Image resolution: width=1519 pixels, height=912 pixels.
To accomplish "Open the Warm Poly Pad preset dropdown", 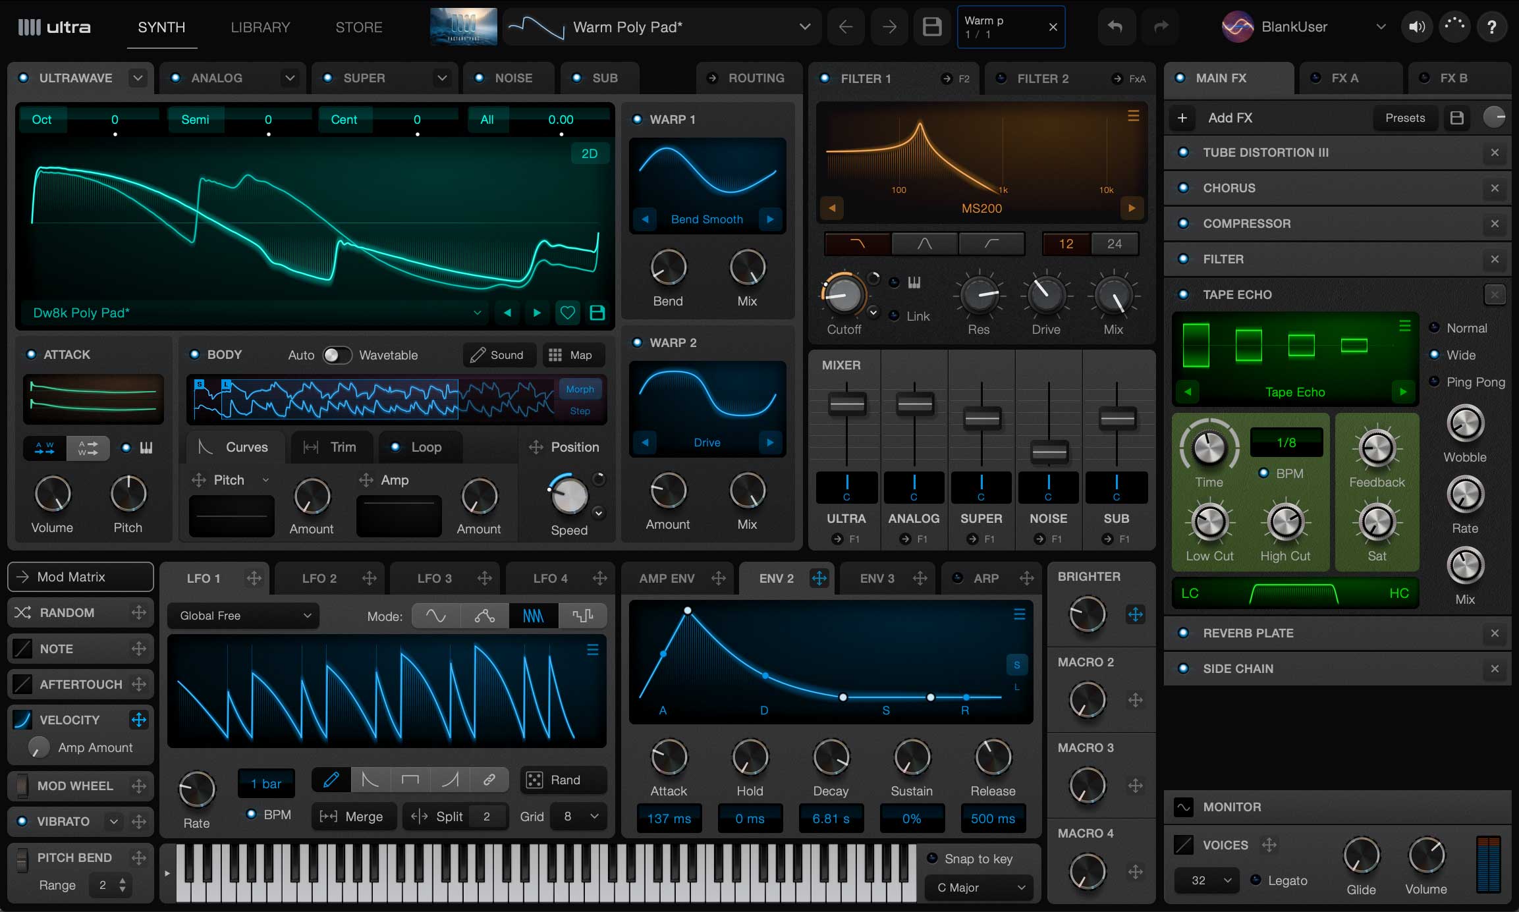I will tap(804, 27).
